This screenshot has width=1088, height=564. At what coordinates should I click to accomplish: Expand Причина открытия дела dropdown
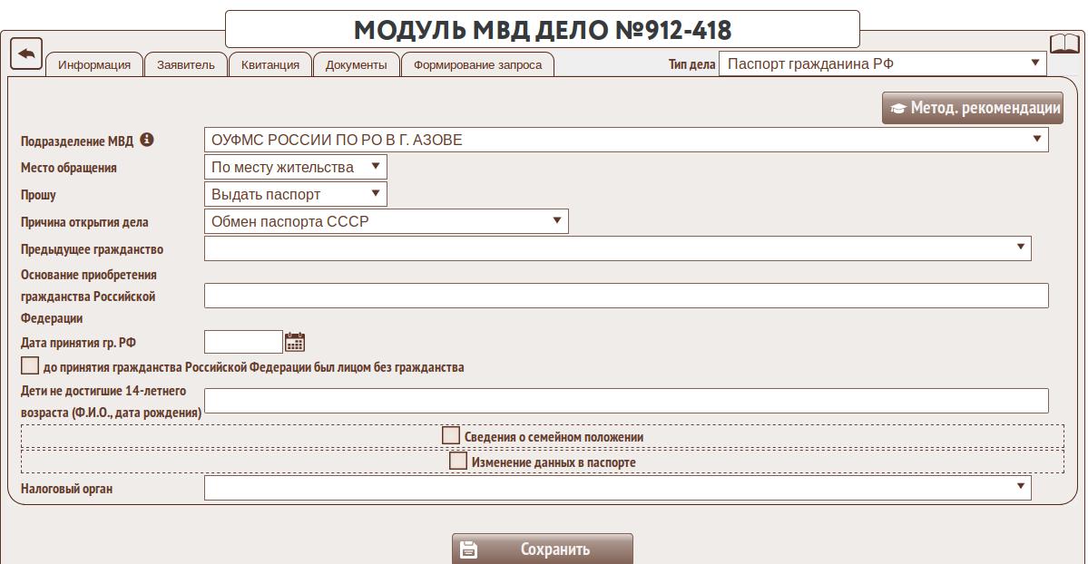386,221
